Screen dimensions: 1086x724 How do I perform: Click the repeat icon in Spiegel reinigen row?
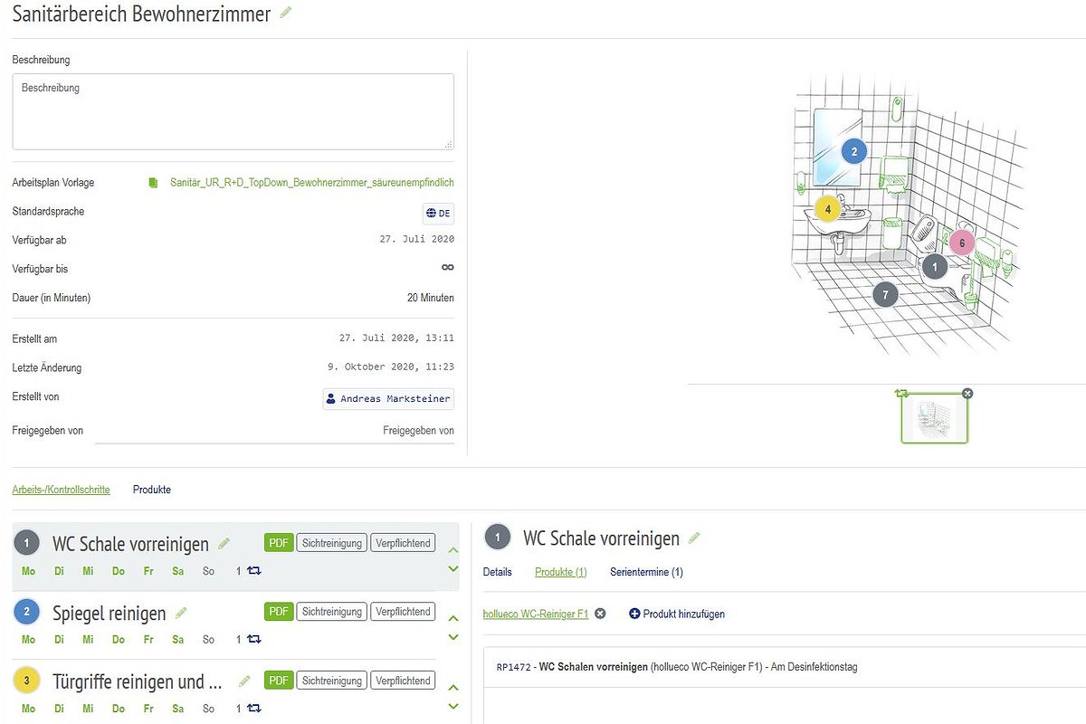(254, 640)
